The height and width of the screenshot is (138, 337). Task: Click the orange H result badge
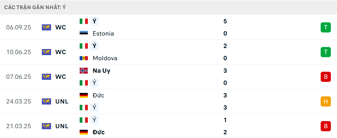[x=325, y=101]
